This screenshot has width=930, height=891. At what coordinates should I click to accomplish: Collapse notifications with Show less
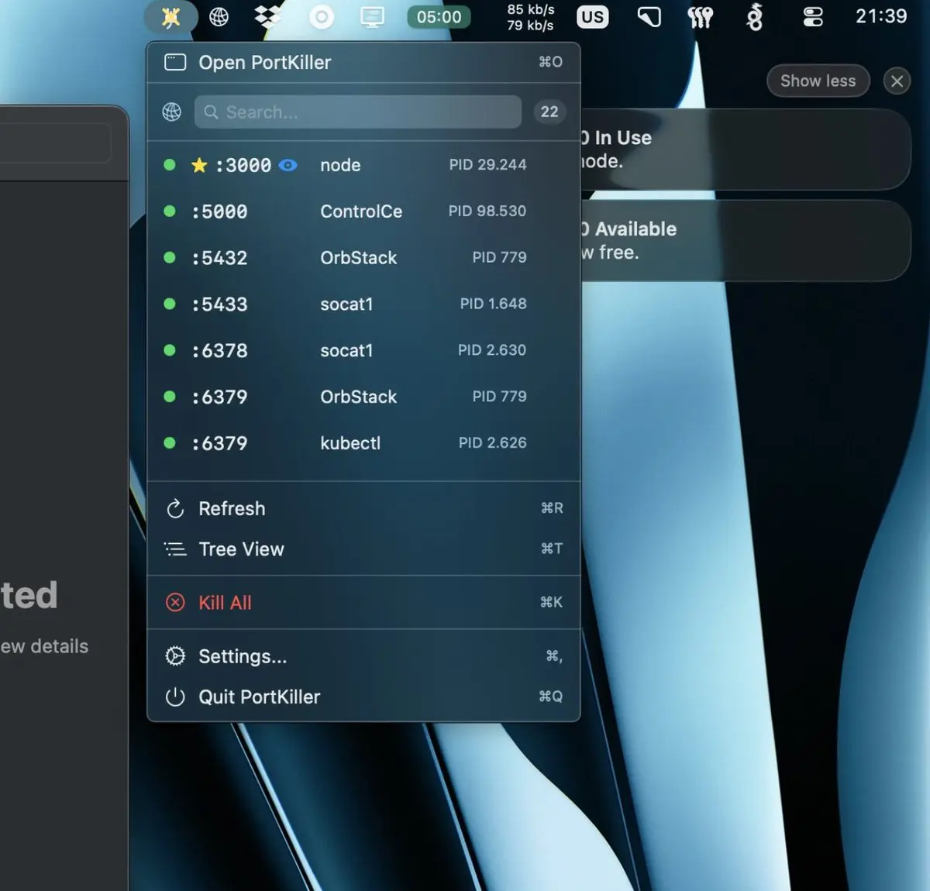point(818,81)
